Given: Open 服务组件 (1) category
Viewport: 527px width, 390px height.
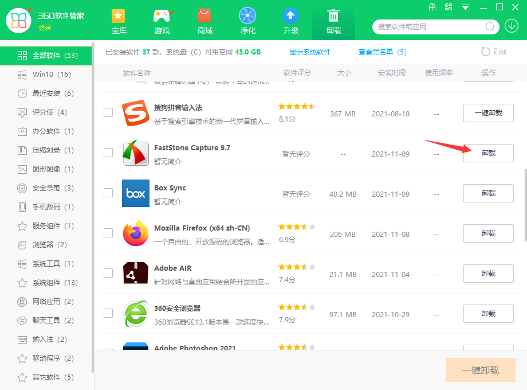Looking at the screenshot, I should (46, 226).
